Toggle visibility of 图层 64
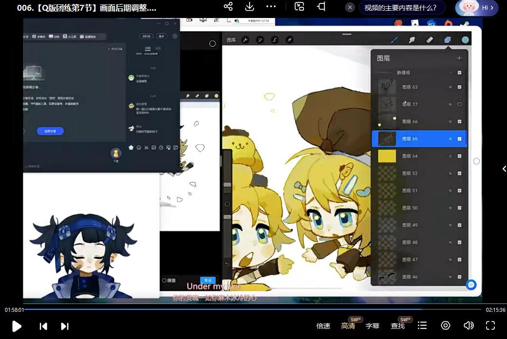Screen dimensions: 507x339 coord(459,156)
